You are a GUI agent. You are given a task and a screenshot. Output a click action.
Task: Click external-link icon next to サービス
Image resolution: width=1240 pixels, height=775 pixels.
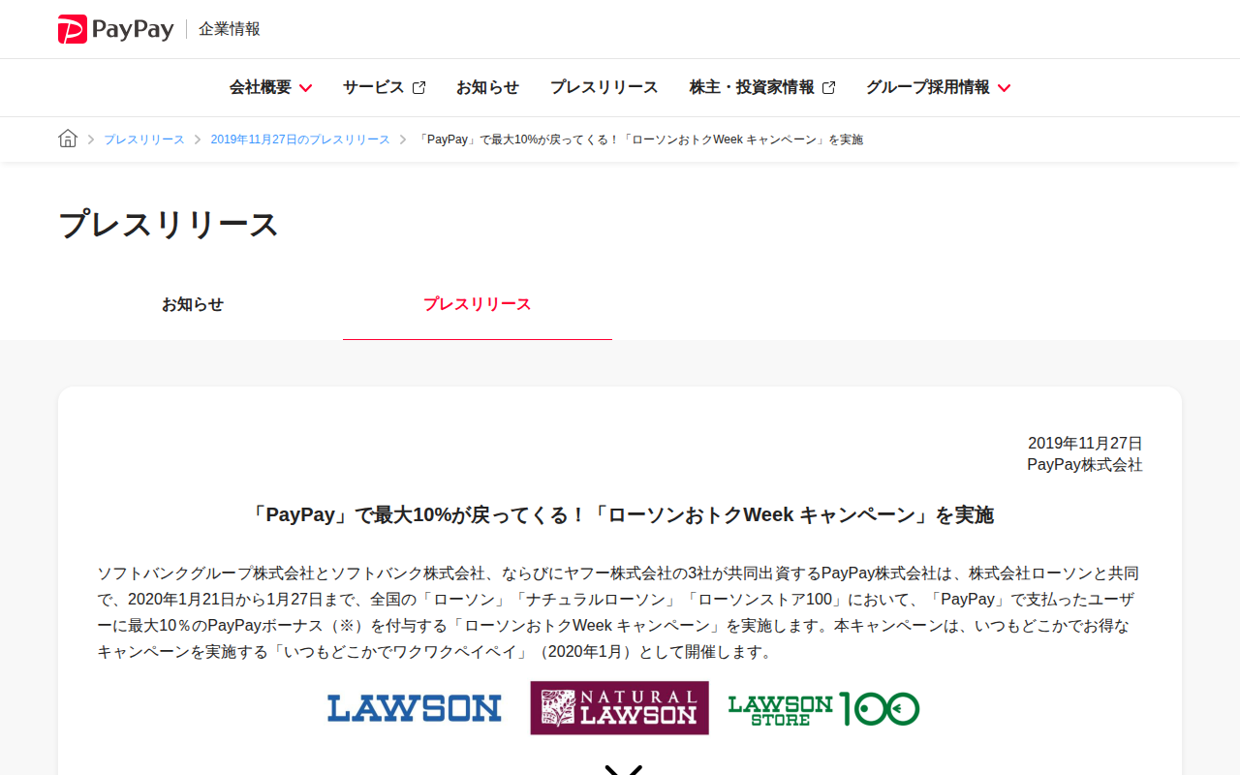point(418,87)
